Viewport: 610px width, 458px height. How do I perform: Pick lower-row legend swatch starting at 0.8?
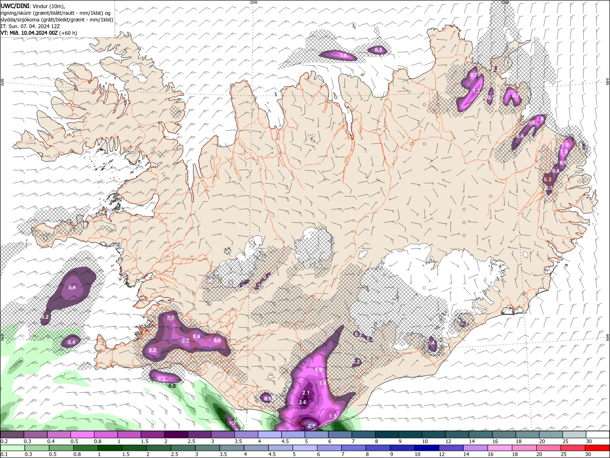click(x=86, y=448)
